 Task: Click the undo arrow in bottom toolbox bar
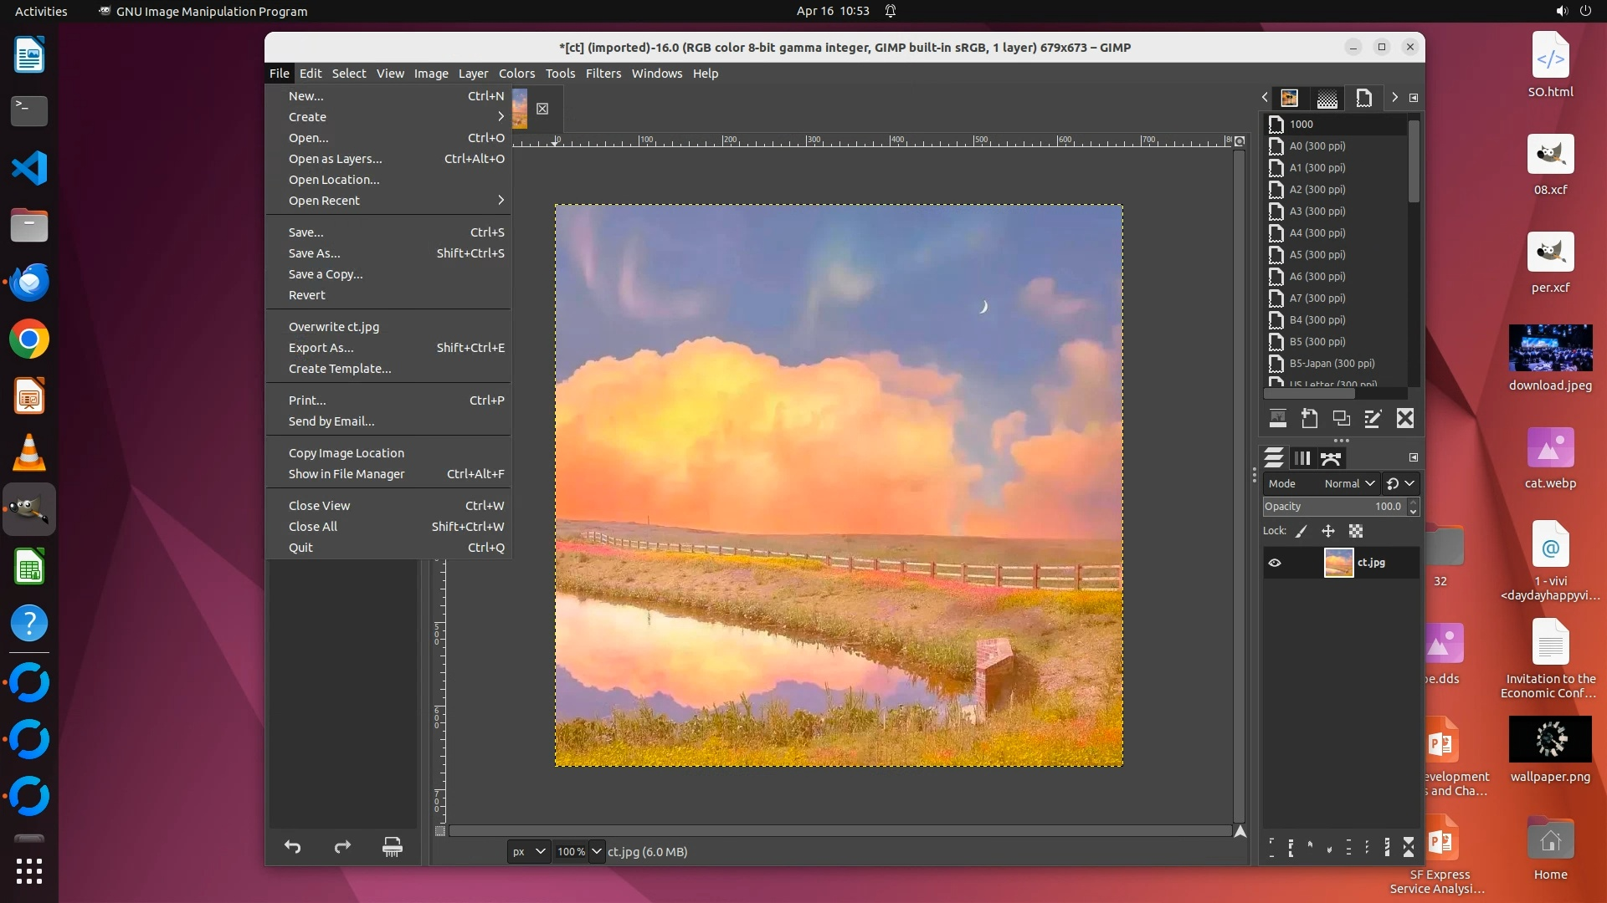[x=292, y=847]
